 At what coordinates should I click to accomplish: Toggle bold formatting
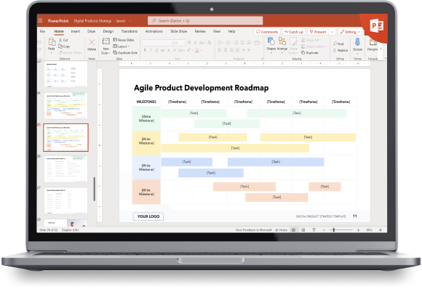(x=145, y=50)
